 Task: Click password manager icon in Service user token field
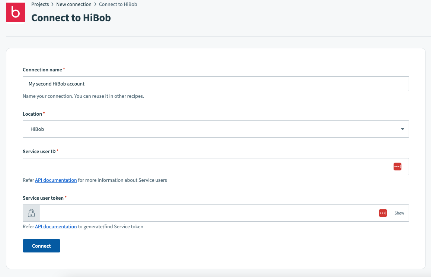(x=383, y=213)
